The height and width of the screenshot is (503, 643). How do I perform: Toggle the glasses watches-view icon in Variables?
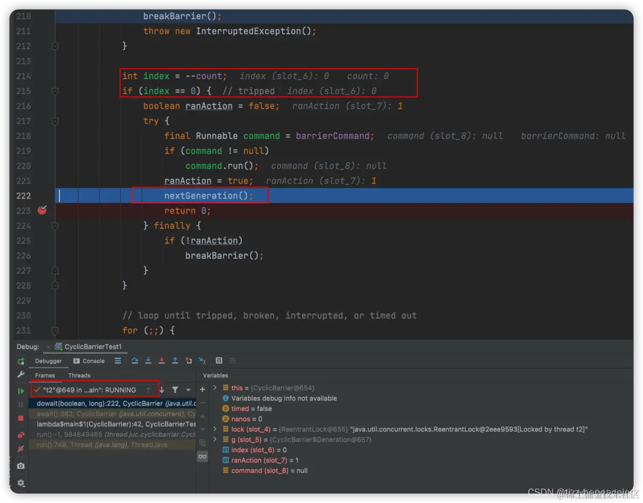[x=202, y=457]
